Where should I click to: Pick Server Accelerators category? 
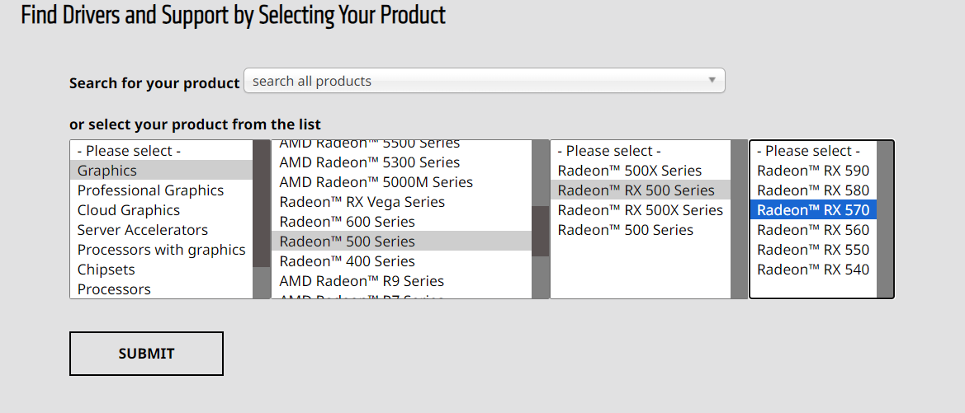[143, 230]
